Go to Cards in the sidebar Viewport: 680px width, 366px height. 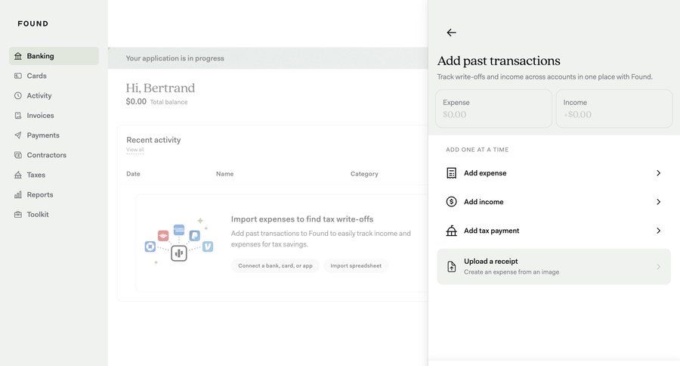[54, 76]
